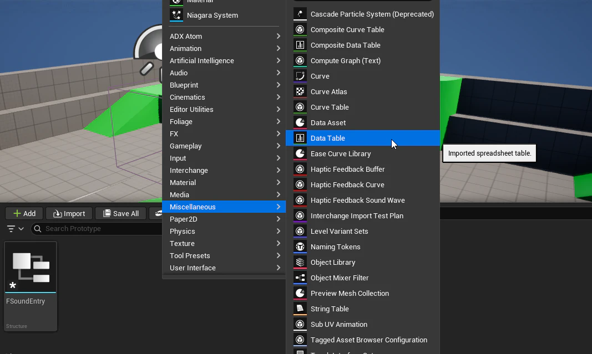Open the Input category
The height and width of the screenshot is (354, 592).
224,158
